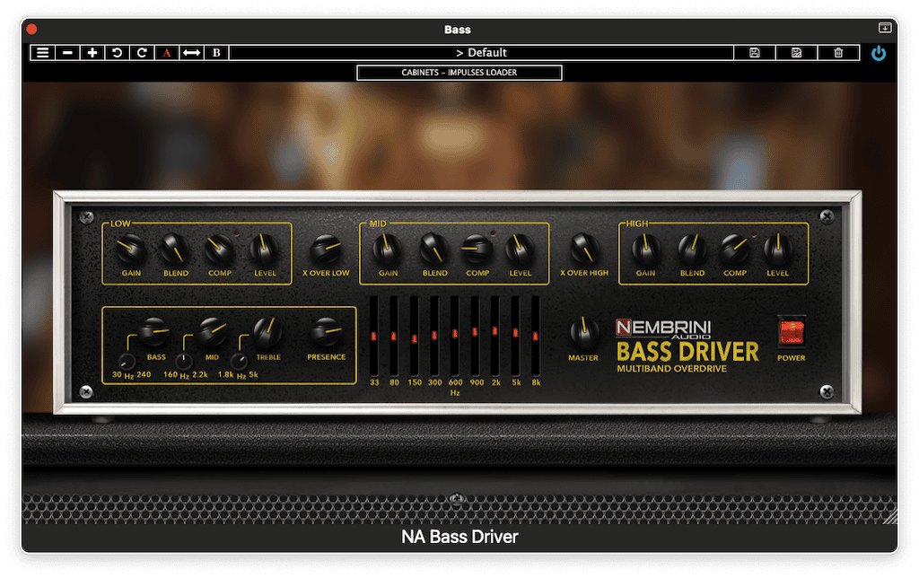Image resolution: width=919 pixels, height=578 pixels.
Task: Click the HIGH band Blend knob
Action: tap(692, 250)
